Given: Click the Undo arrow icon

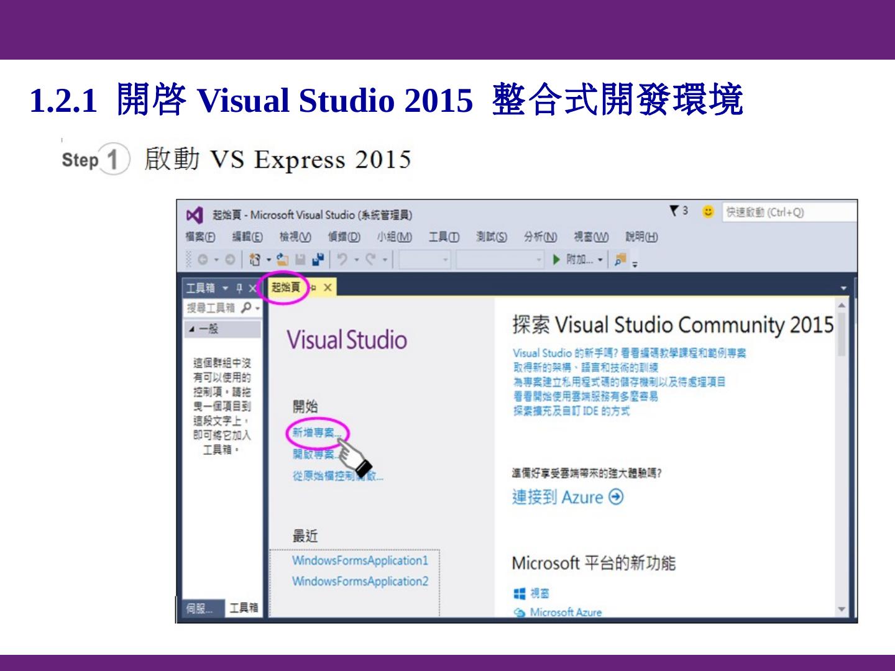Looking at the screenshot, I should tap(342, 259).
